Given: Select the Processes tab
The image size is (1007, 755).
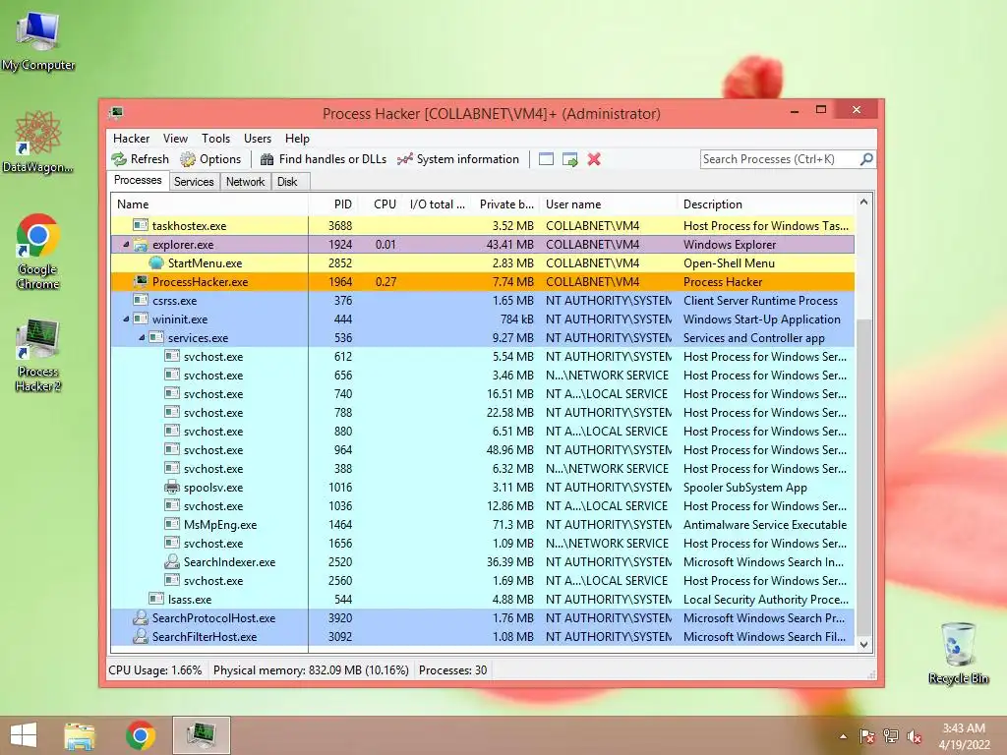Looking at the screenshot, I should pos(138,181).
